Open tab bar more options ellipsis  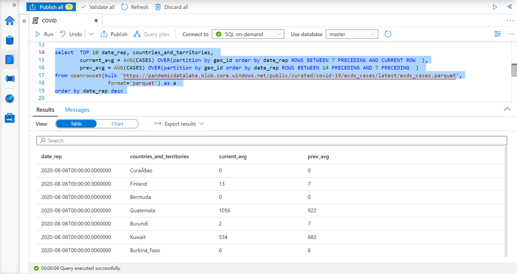pyautogui.click(x=510, y=20)
